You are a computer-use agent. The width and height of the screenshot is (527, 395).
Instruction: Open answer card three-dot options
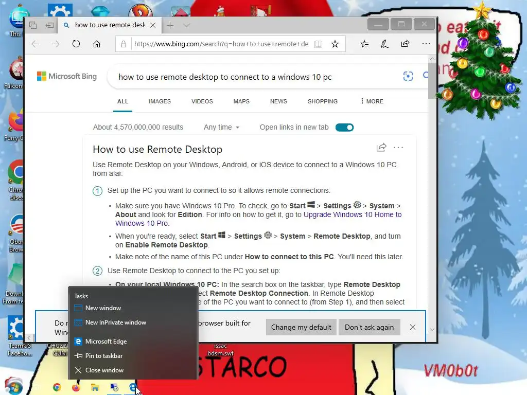pyautogui.click(x=398, y=148)
